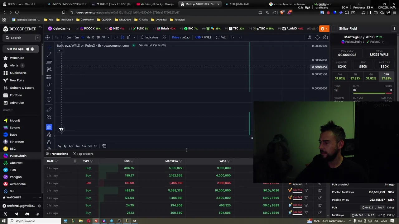Open the Fibonacci lines tool
This screenshot has width=399, height=224.
(x=49, y=62)
